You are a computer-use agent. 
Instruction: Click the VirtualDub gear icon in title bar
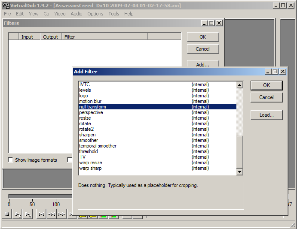pos(6,5)
